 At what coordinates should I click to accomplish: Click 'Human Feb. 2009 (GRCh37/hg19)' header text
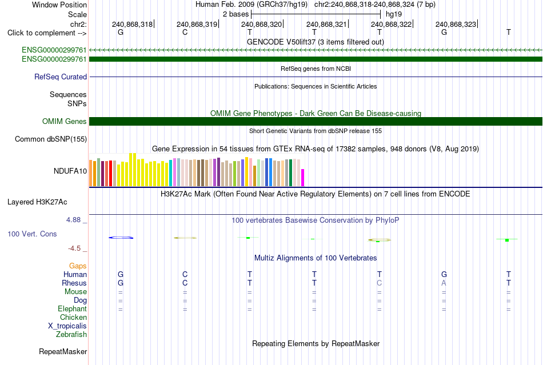point(251,5)
